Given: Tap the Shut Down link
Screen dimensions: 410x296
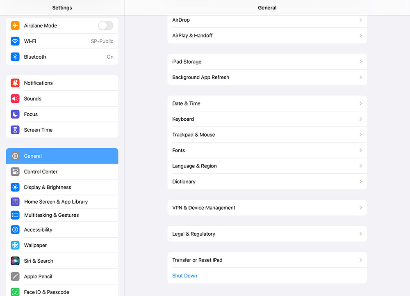Looking at the screenshot, I should 184,275.
